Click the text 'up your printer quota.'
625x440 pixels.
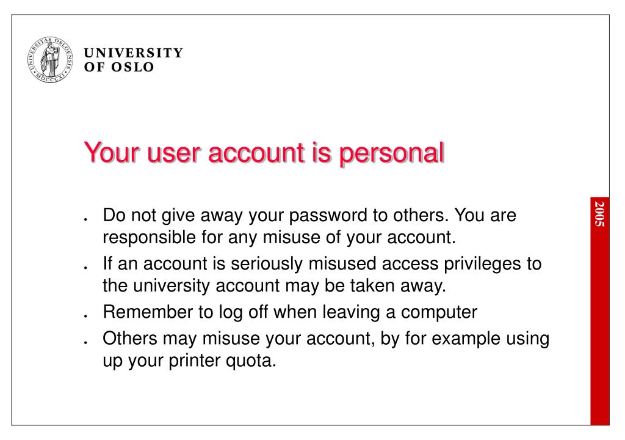tap(189, 361)
